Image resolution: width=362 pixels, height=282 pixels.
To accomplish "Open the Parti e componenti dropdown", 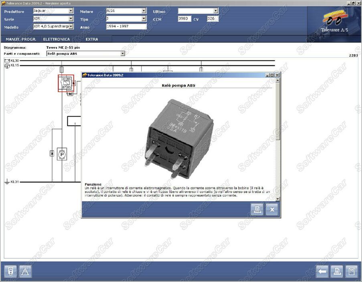I will (123, 54).
